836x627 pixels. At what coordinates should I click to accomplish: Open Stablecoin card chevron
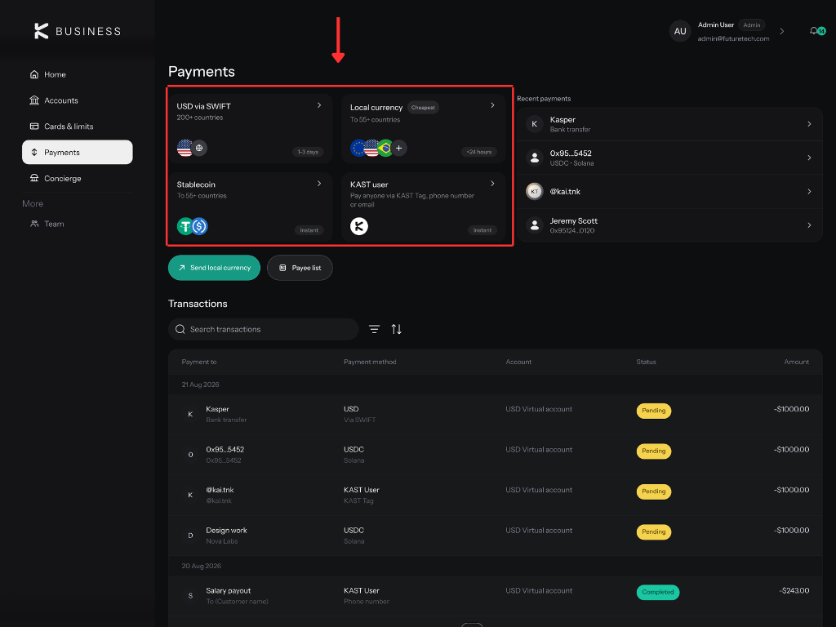point(319,184)
